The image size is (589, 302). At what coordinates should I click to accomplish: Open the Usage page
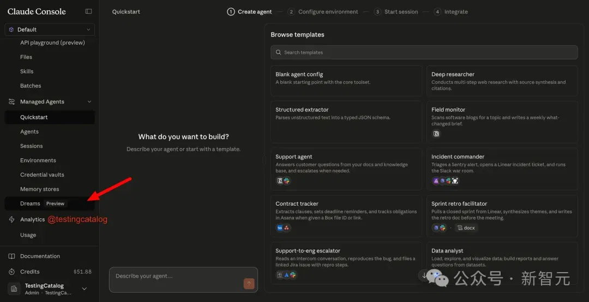[28, 235]
